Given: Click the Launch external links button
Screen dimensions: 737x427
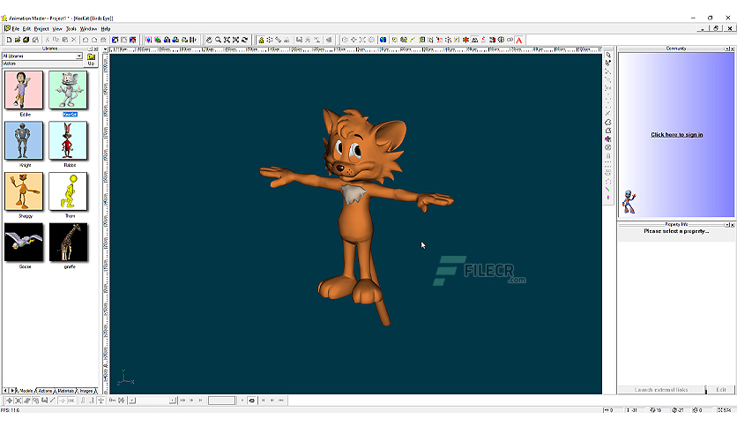Looking at the screenshot, I should tap(661, 390).
